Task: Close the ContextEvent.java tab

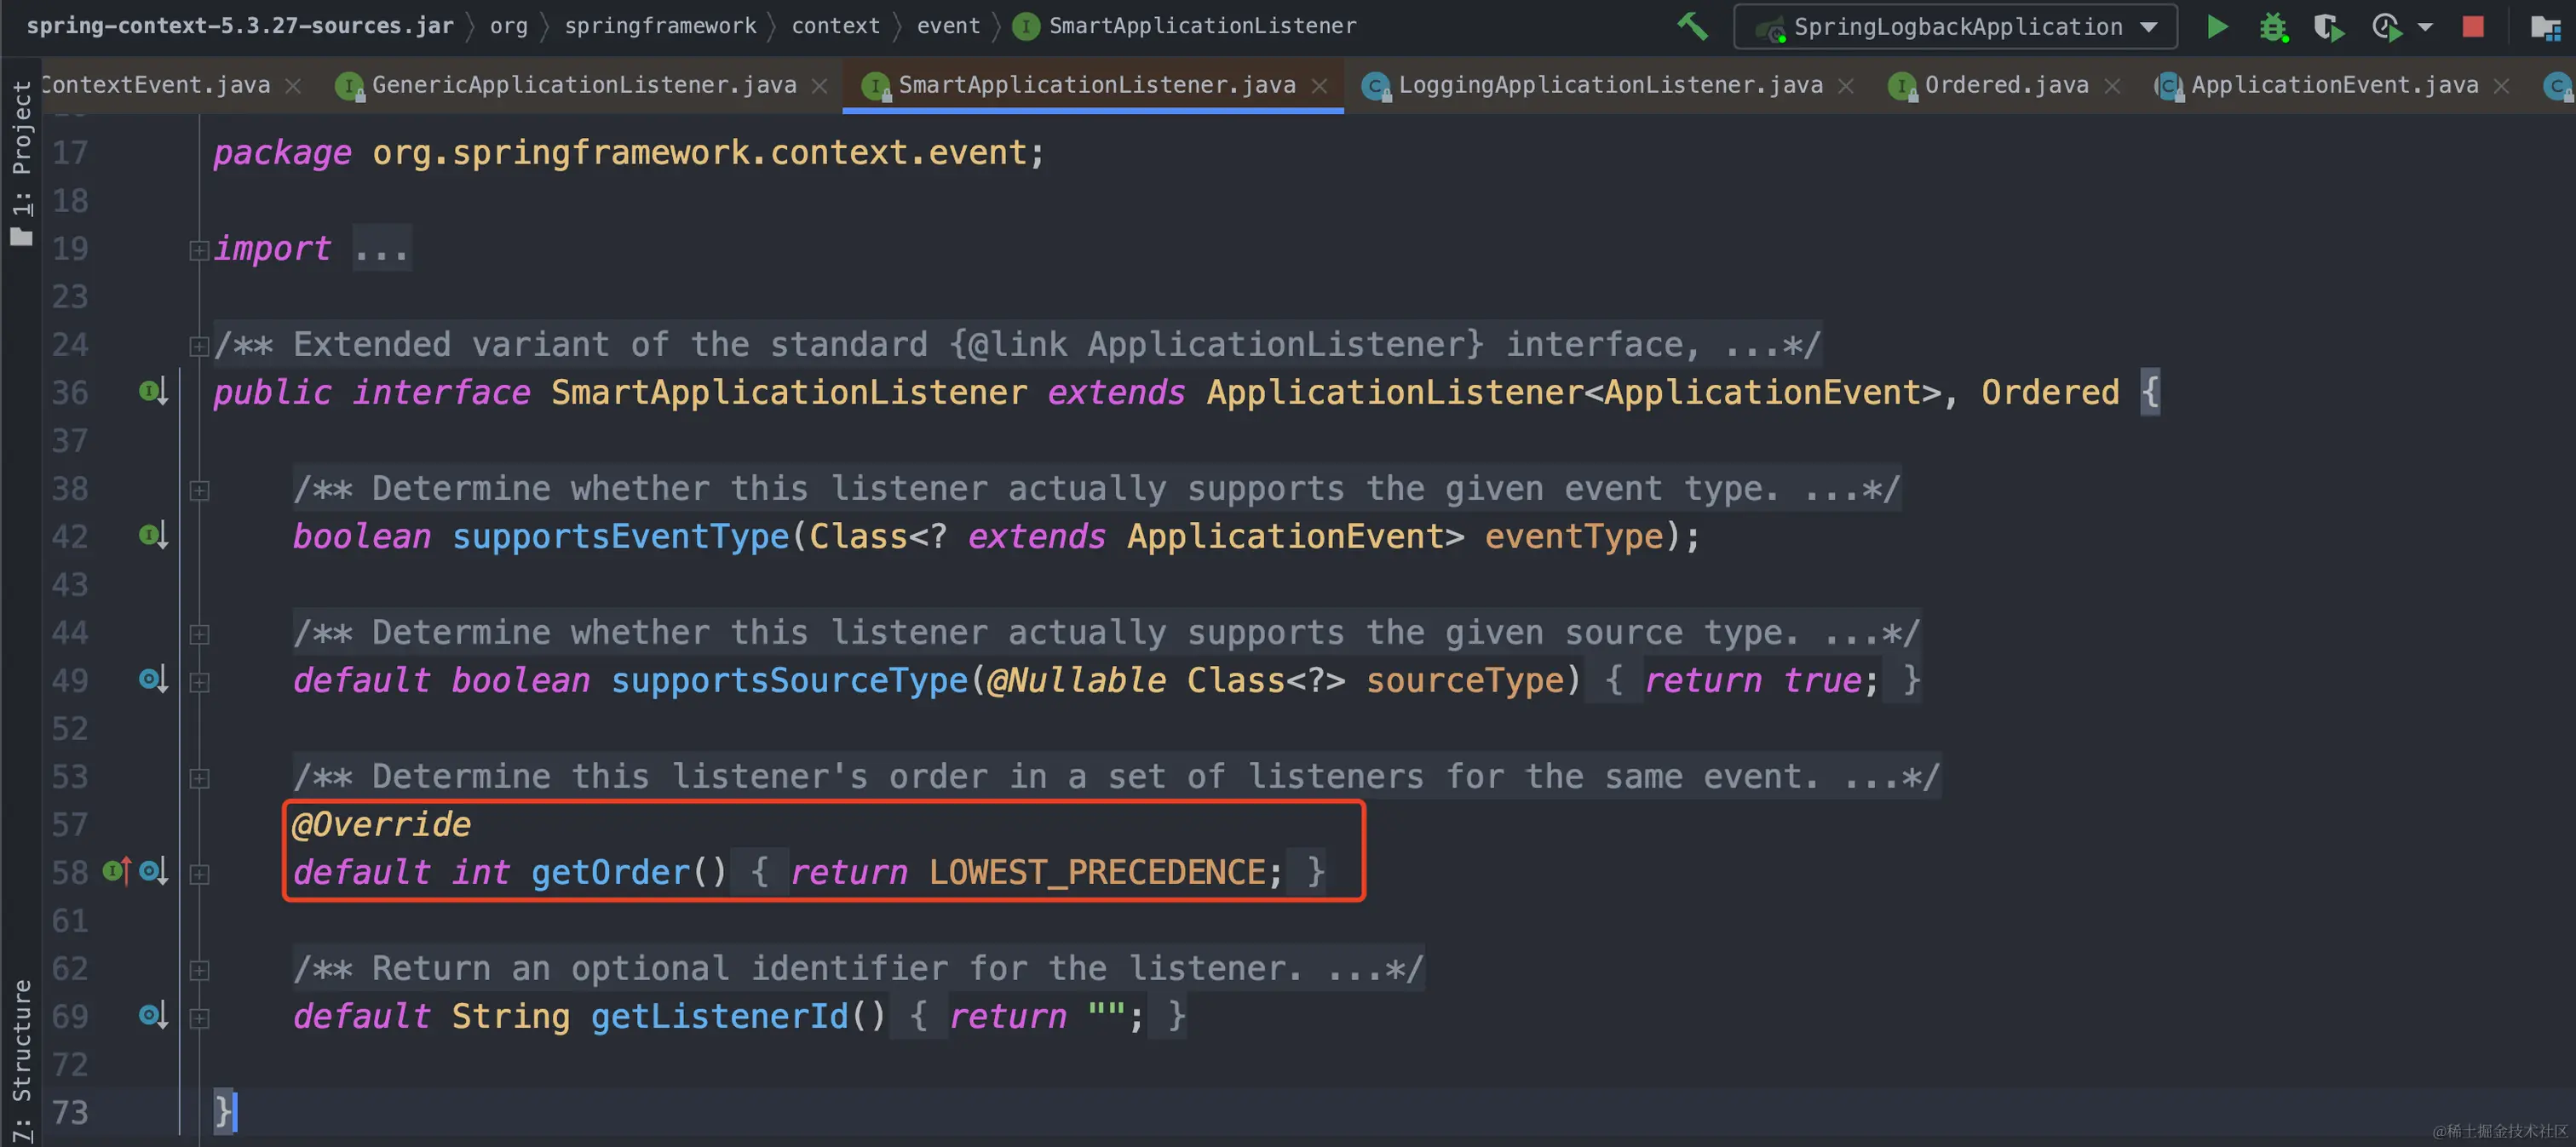Action: point(293,86)
